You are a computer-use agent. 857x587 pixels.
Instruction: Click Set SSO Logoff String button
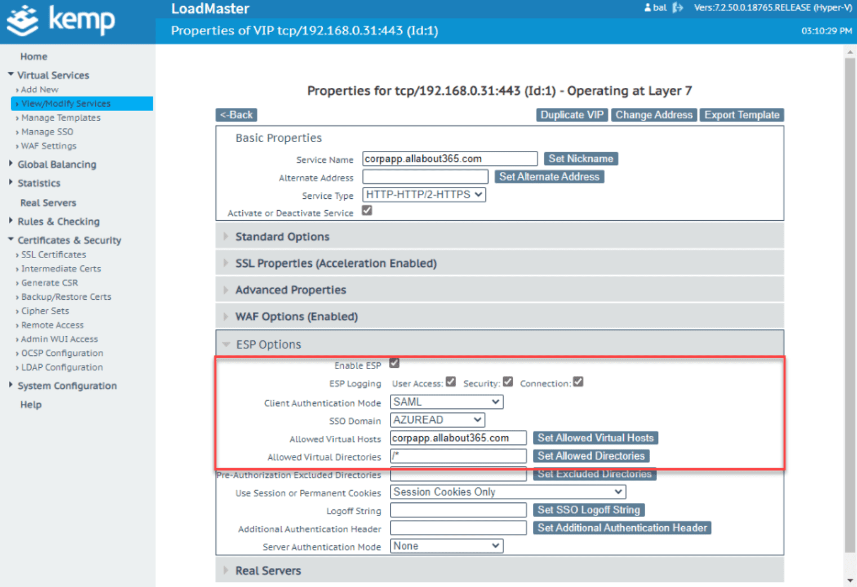(x=589, y=510)
